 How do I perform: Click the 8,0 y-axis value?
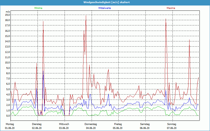8,73
